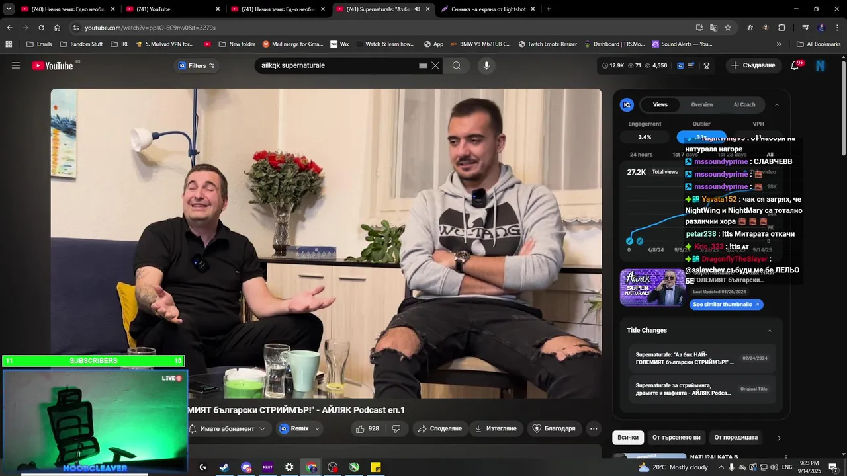The height and width of the screenshot is (476, 847).
Task: Click the search magnifier button
Action: [x=457, y=65]
